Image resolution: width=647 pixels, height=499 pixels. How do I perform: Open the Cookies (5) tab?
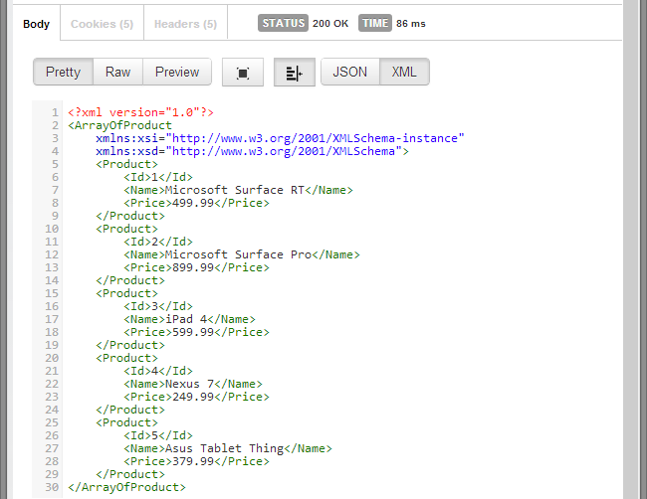pyautogui.click(x=102, y=24)
